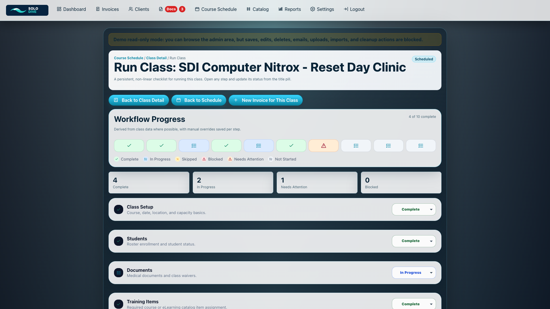
Task: Click the Students checkmark circle icon
Action: pos(119,241)
